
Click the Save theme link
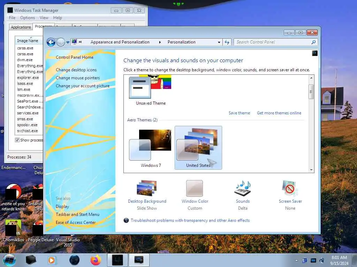[x=239, y=113]
